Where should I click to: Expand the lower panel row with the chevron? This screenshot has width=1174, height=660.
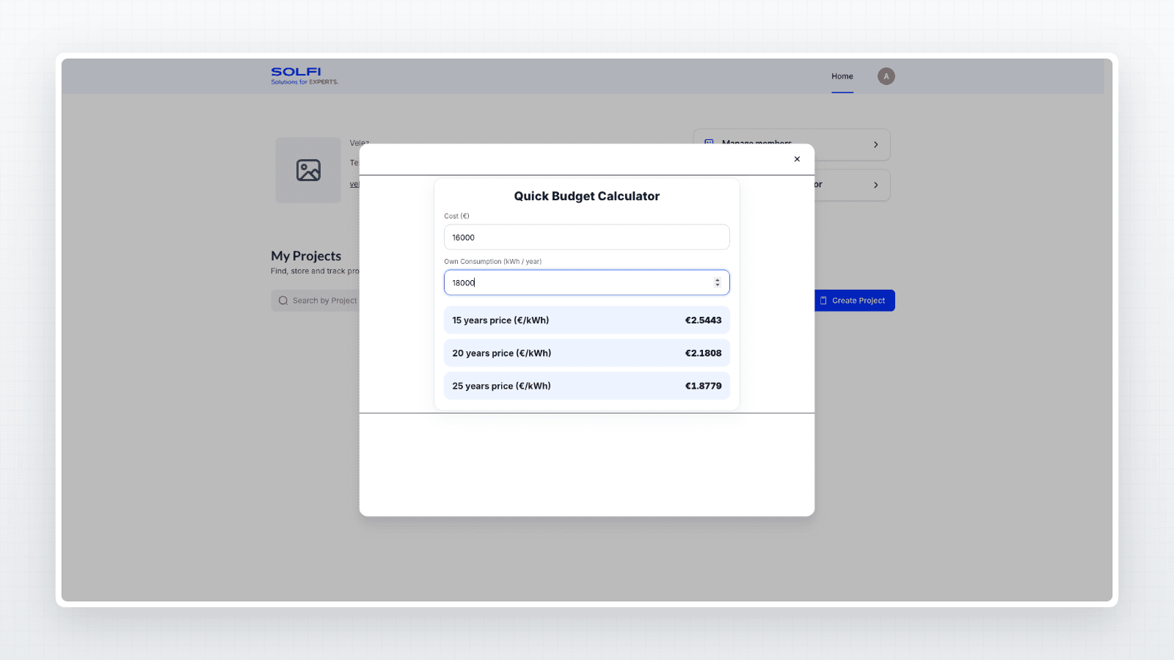[875, 185]
